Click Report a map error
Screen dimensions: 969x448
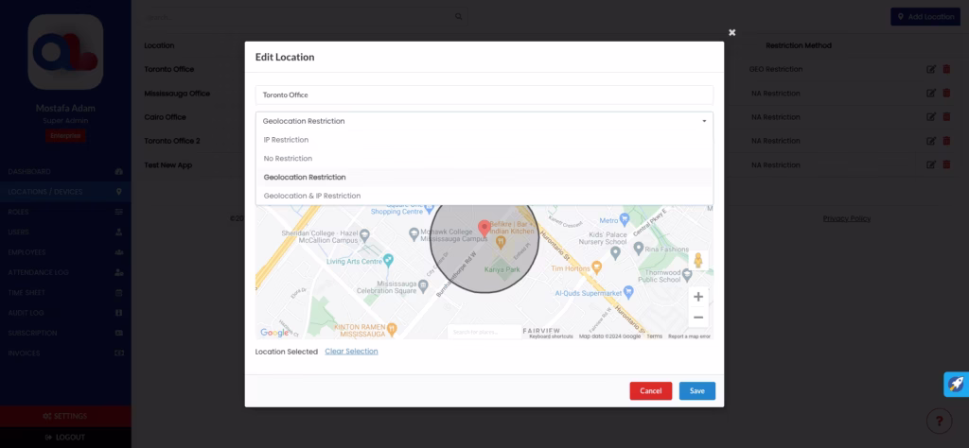coord(689,336)
